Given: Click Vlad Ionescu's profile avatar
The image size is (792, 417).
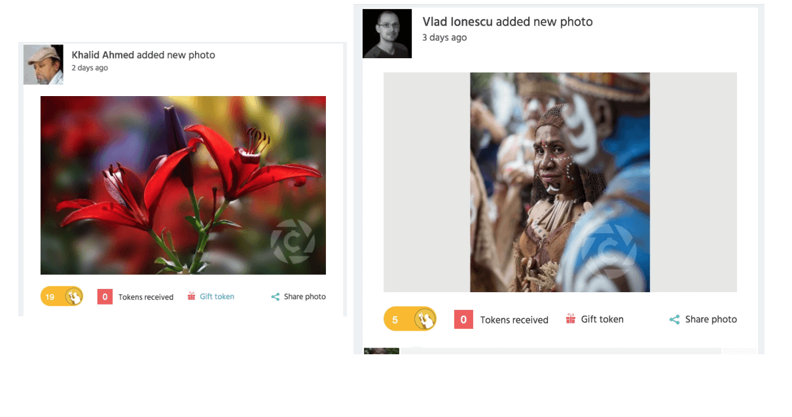Looking at the screenshot, I should click(387, 33).
